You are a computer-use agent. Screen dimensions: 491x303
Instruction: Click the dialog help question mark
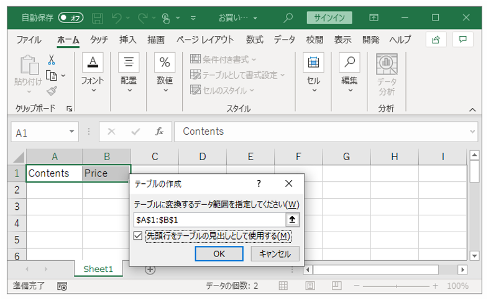tap(259, 184)
